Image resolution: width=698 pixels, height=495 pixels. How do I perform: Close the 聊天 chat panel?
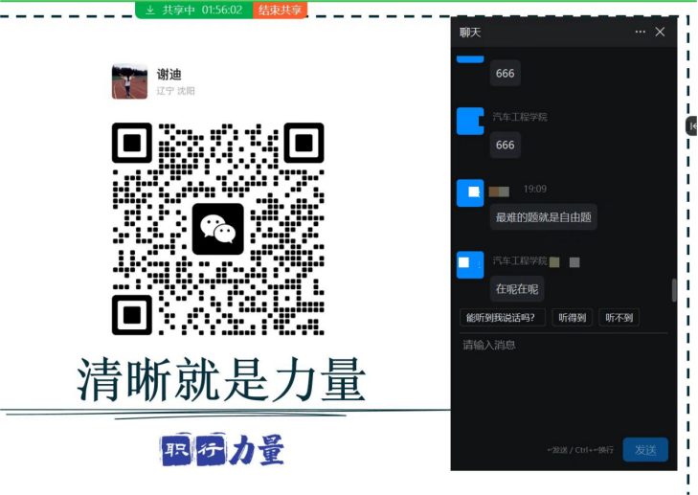pyautogui.click(x=660, y=32)
